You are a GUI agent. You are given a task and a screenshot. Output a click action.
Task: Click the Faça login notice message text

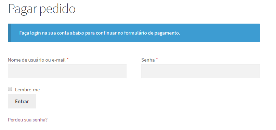coord(100,33)
